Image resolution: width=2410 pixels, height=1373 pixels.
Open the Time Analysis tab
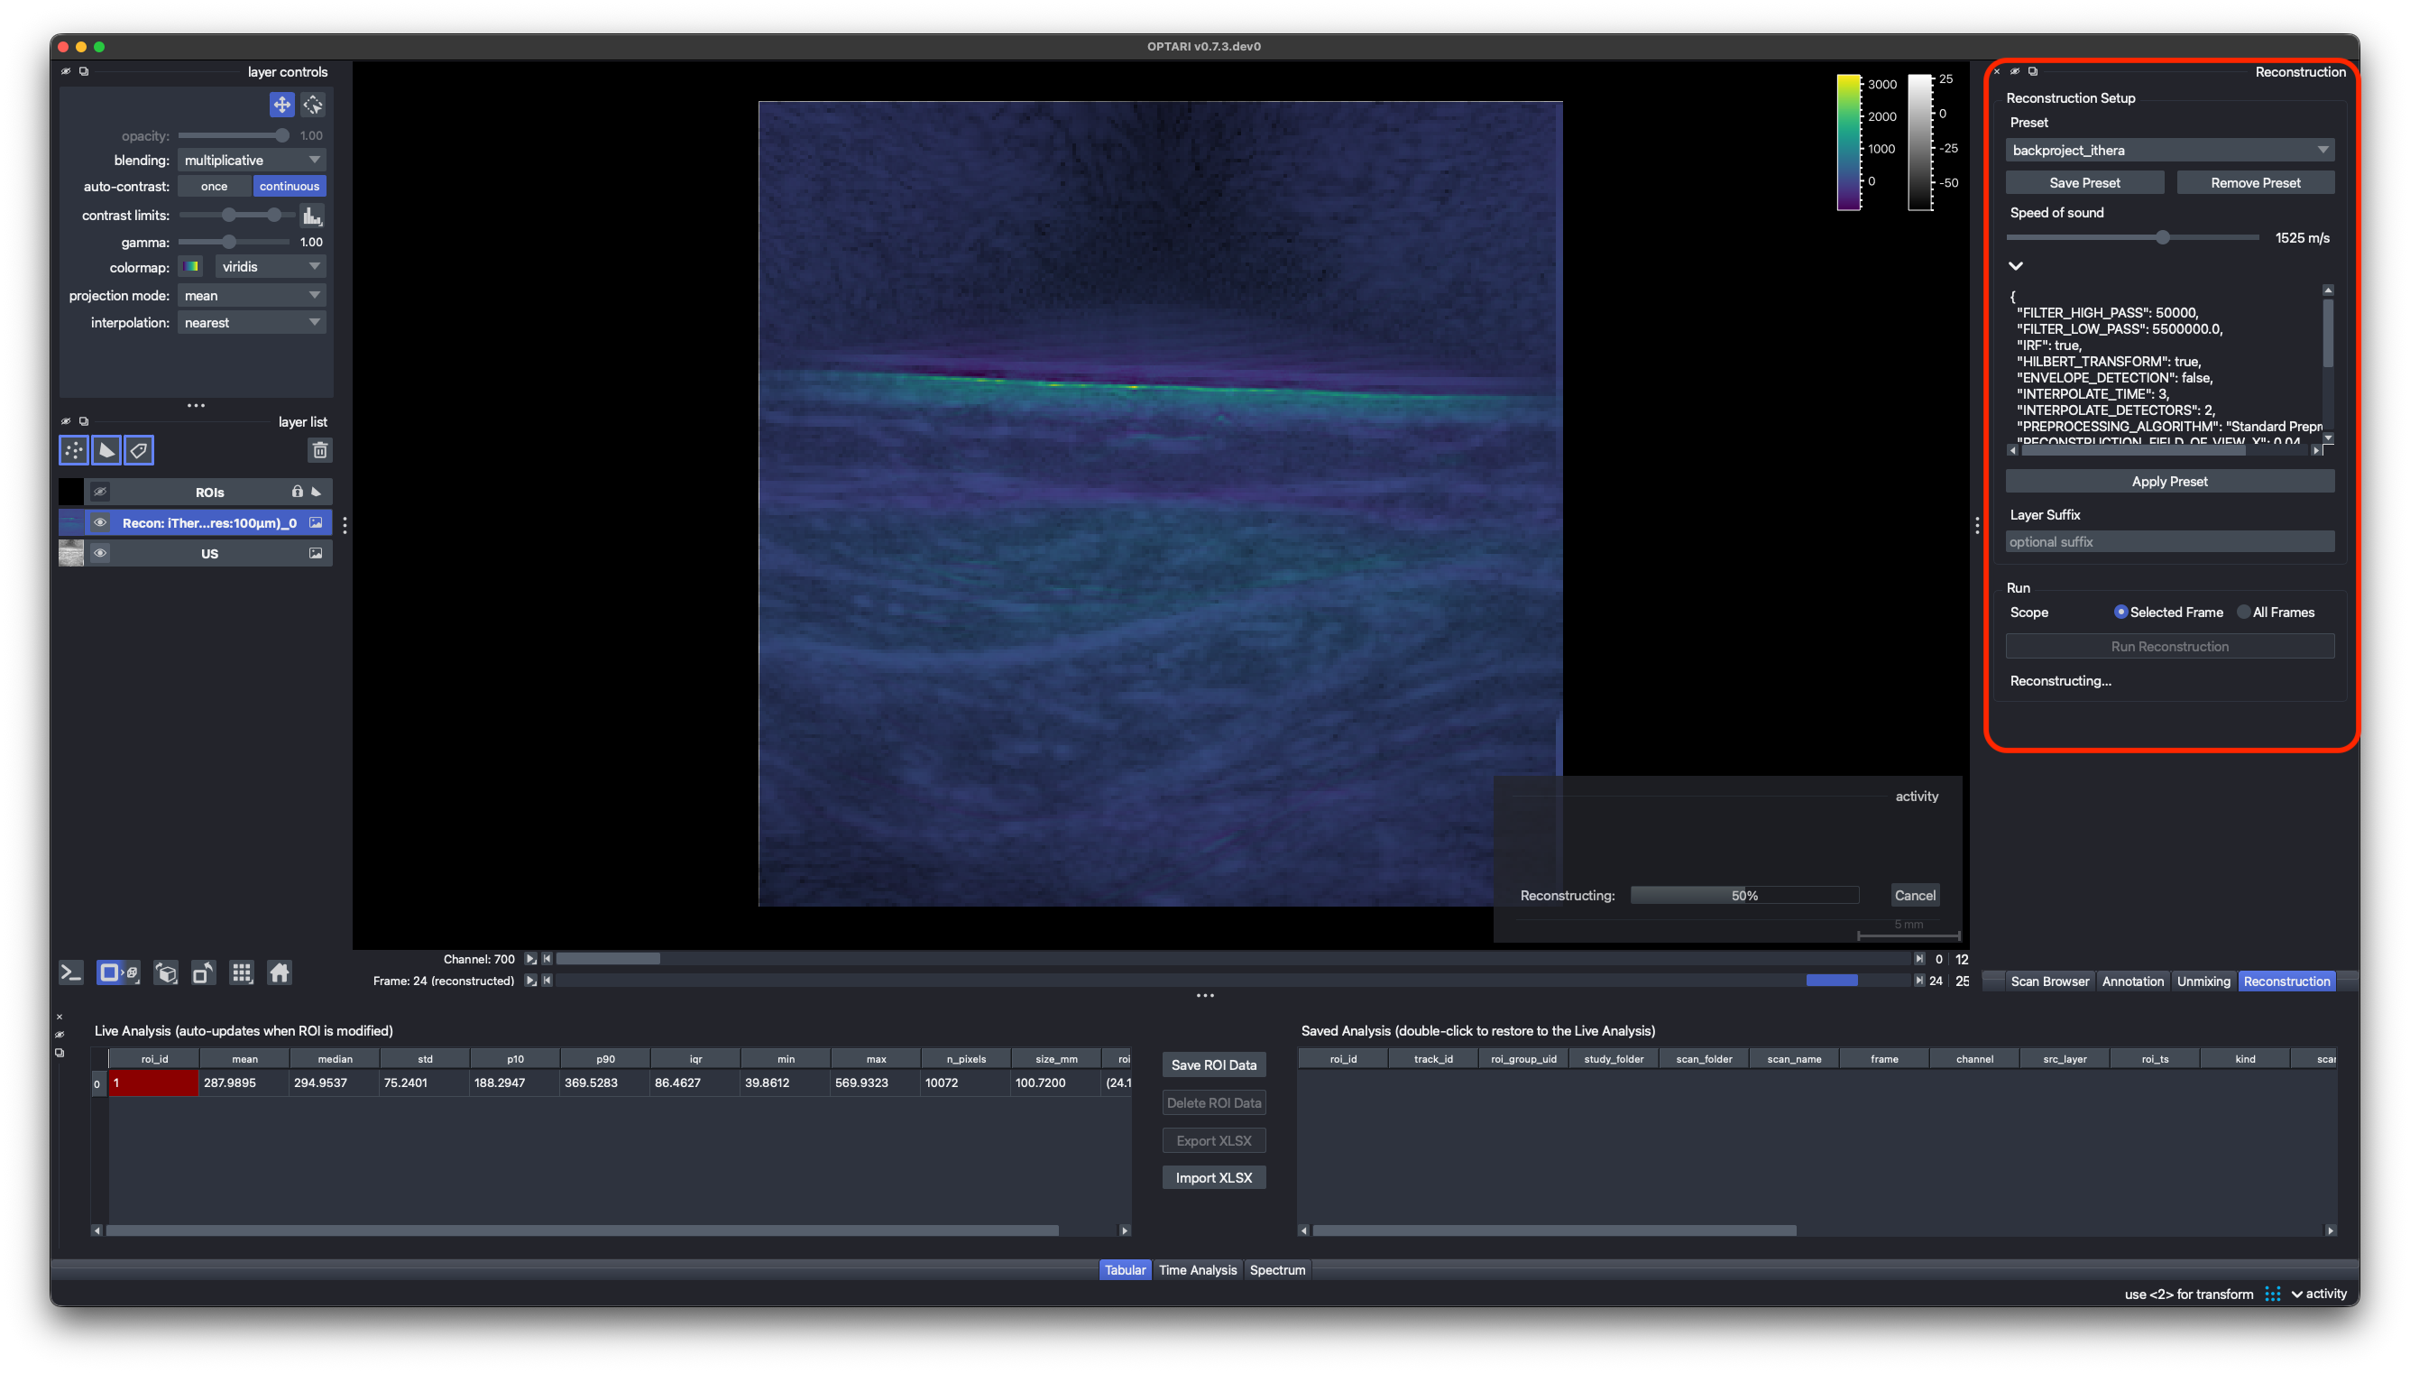[1197, 1270]
